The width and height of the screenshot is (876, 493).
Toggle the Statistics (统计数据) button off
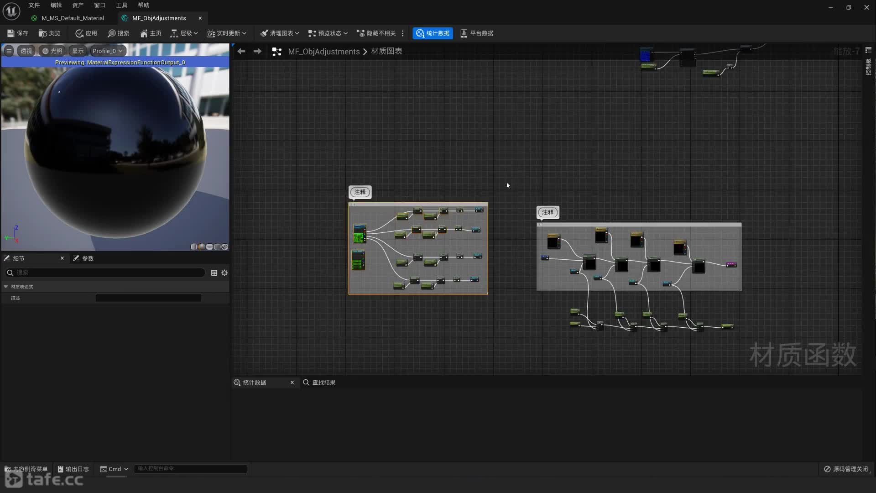433,33
